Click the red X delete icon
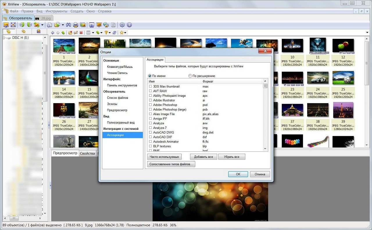 click(81, 33)
